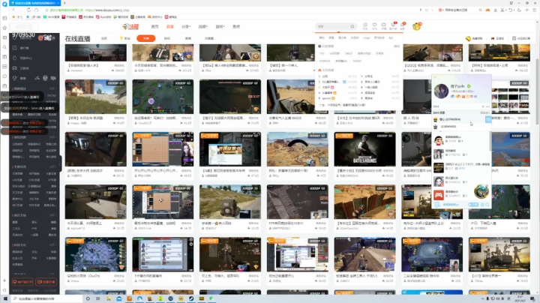This screenshot has height=303, width=540.
Task: Clear search history in the search dropdown
Action: pos(397,46)
